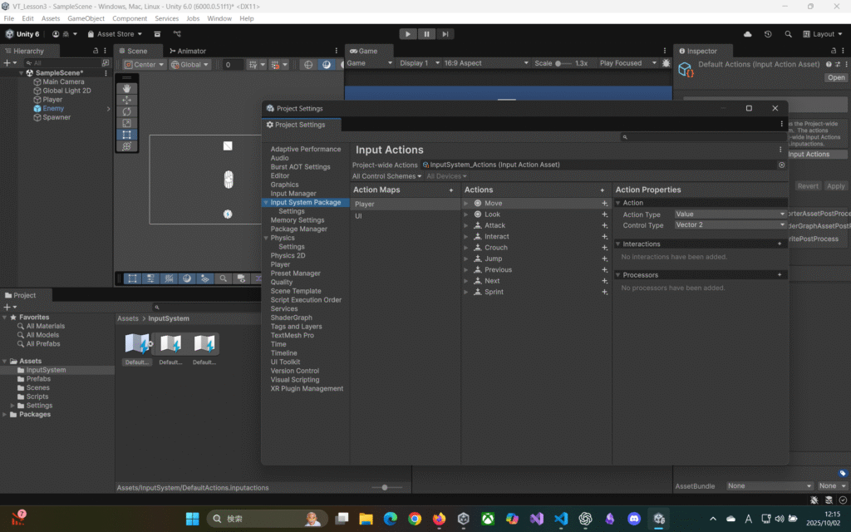Open Undo History from top toolbar
The height and width of the screenshot is (532, 851).
point(768,34)
